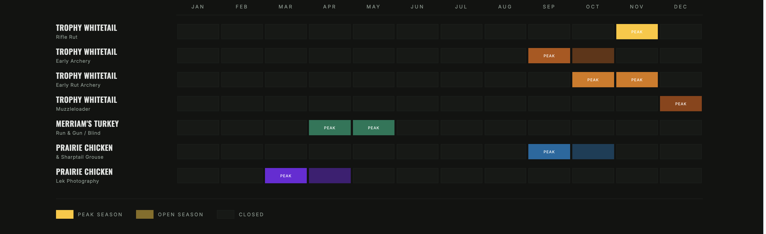Click the DEC month header
This screenshot has width=766, height=234.
click(681, 7)
